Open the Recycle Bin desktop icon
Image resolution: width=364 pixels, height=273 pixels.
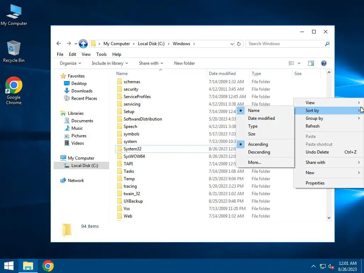[x=14, y=52]
